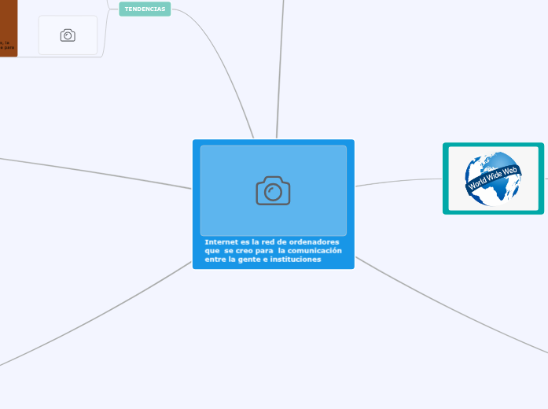Click the connector running to the lower-left corner
Image resolution: width=548 pixels, height=409 pixels.
point(94,318)
